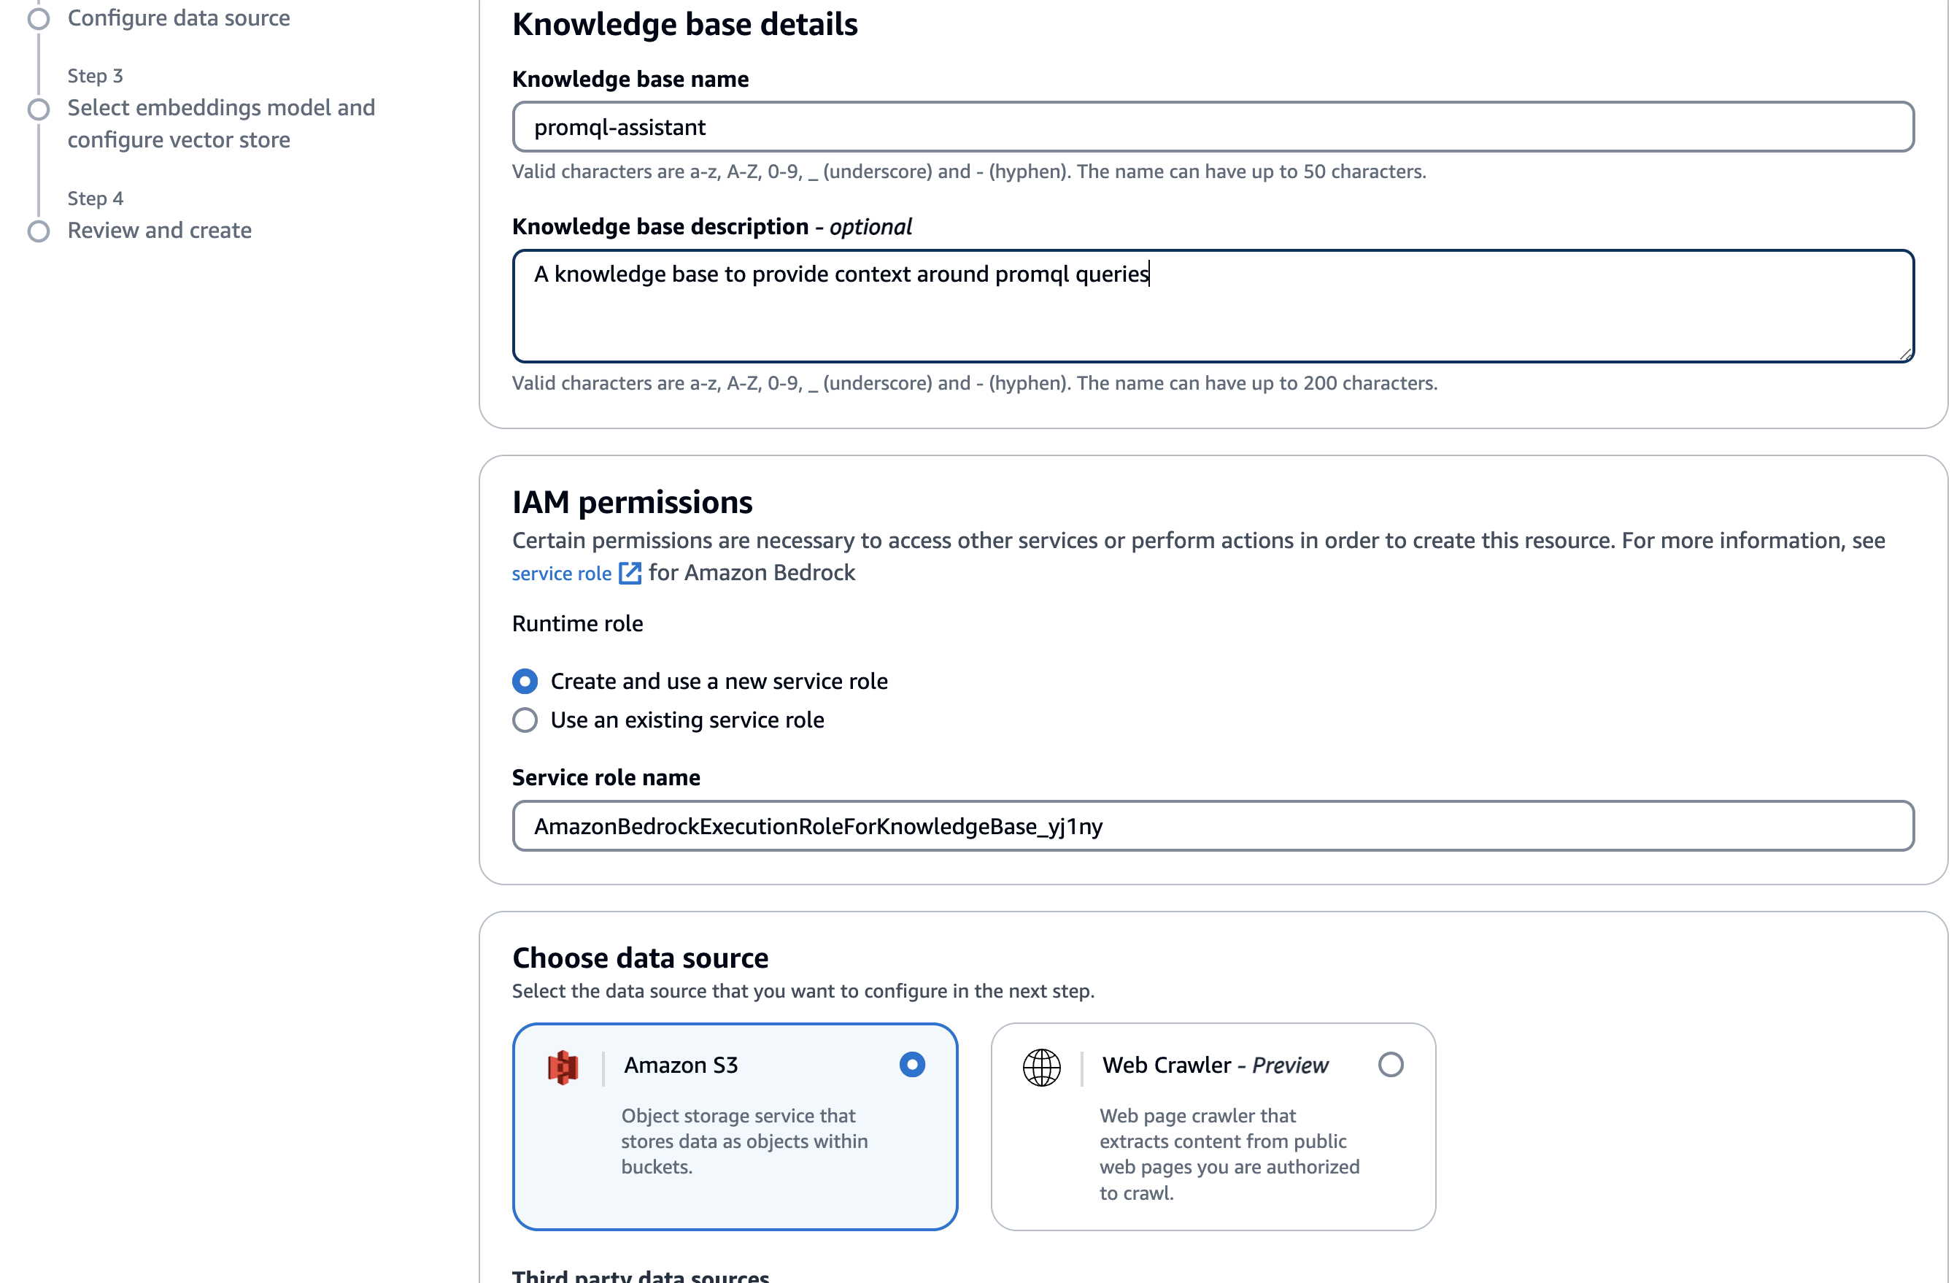The width and height of the screenshot is (1954, 1283).
Task: Click the description box resize handle
Action: 1906,355
